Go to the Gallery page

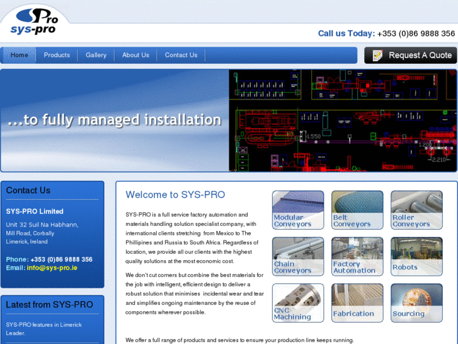pos(96,55)
